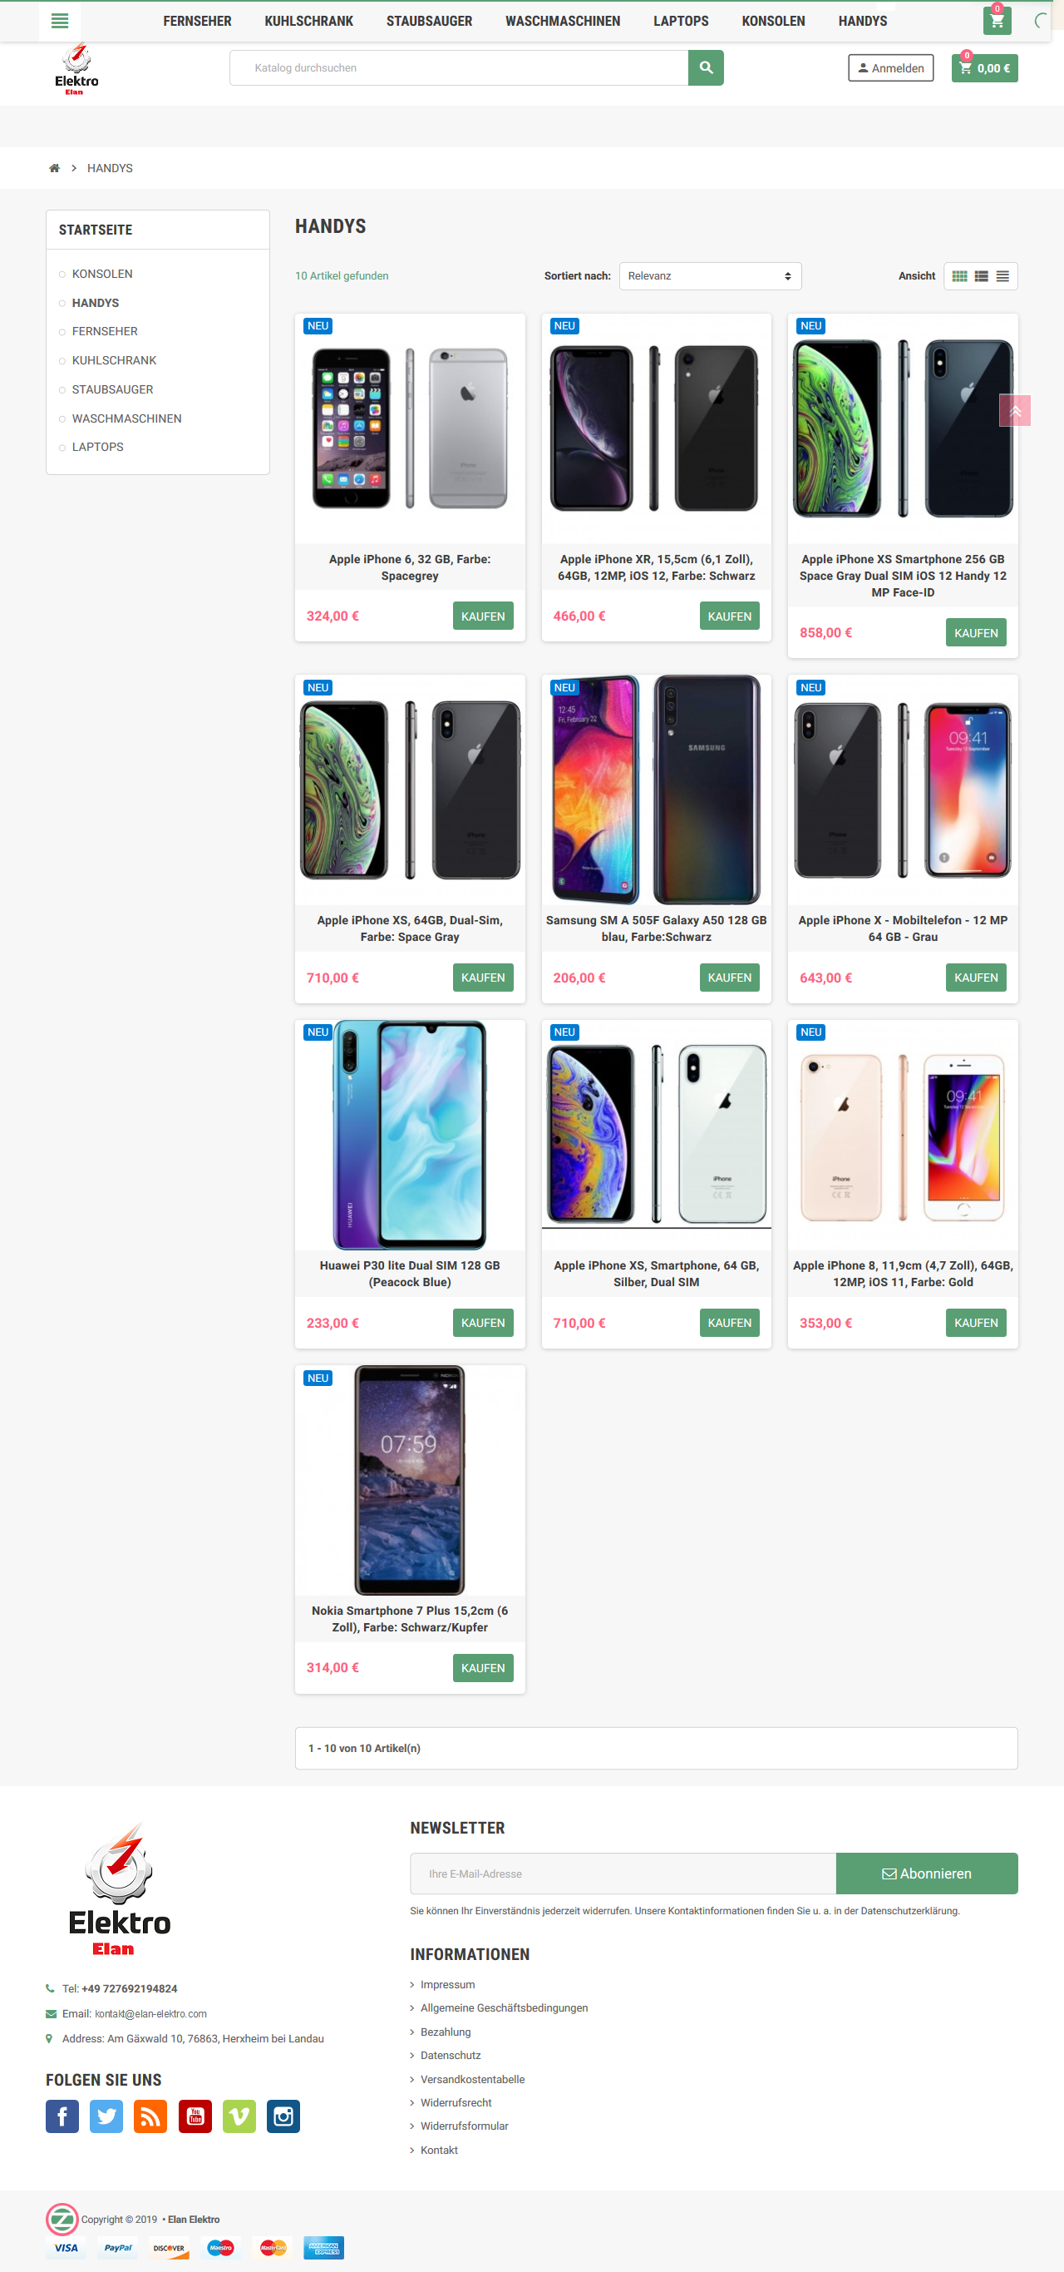
Task: Click the newsletter email address field
Action: click(623, 1874)
